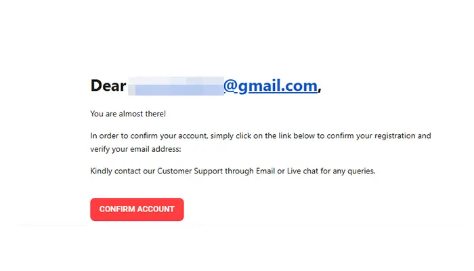This screenshot has height=271, width=474.
Task: Click the "You are almost there!" line
Action: 128,114
